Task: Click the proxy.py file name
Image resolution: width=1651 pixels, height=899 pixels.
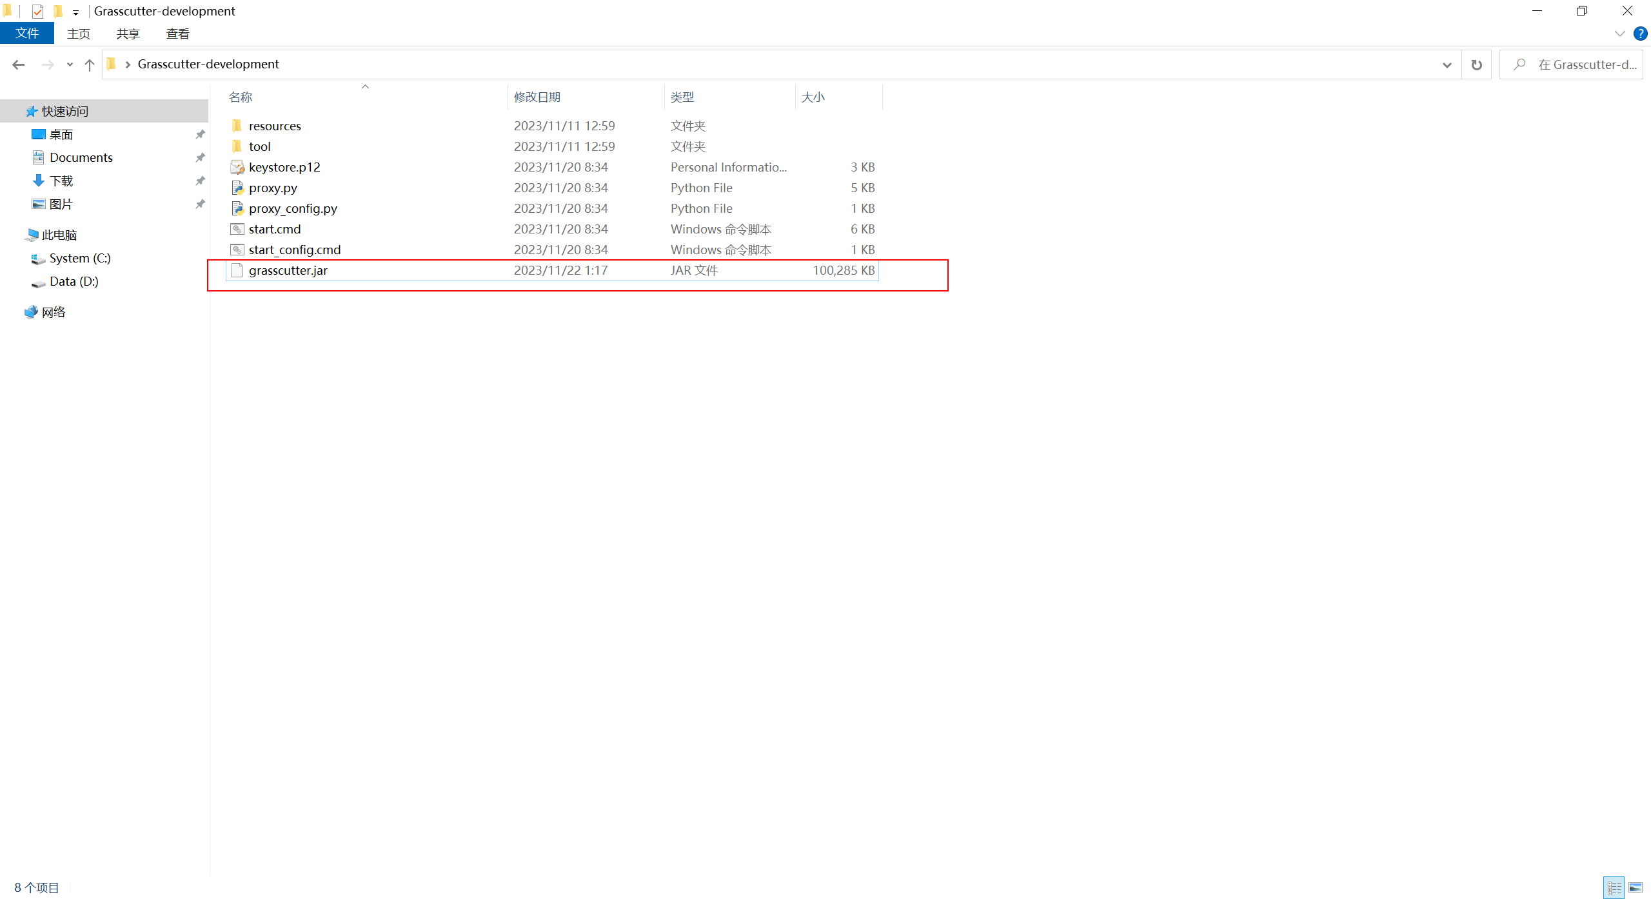Action: coord(273,188)
